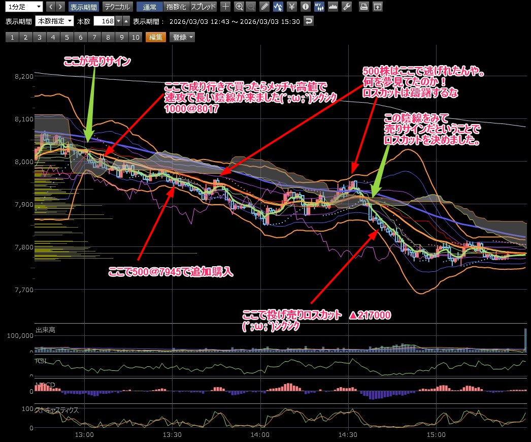Select preset tab number 10
The image size is (531, 442).
135,37
